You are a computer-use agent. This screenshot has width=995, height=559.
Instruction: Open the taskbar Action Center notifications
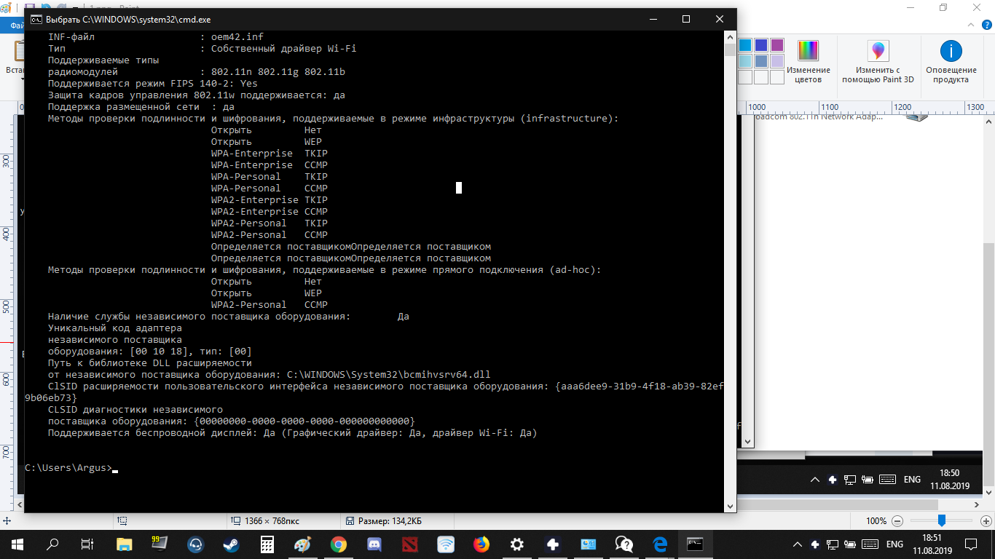(x=972, y=544)
